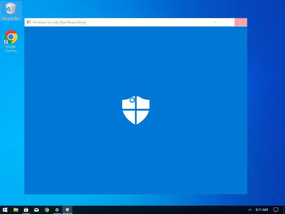Select the Google Chrome desktop shortcut
Screen dimensions: 285x214
[11, 41]
